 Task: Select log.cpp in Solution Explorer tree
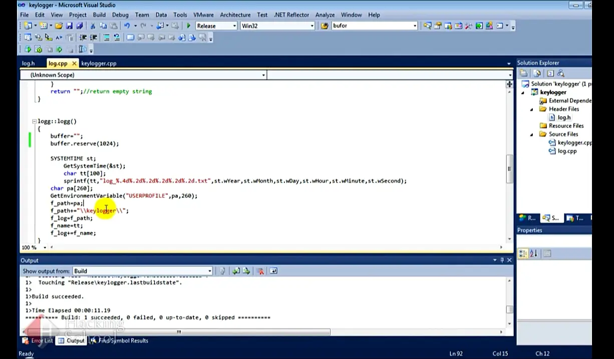point(562,151)
